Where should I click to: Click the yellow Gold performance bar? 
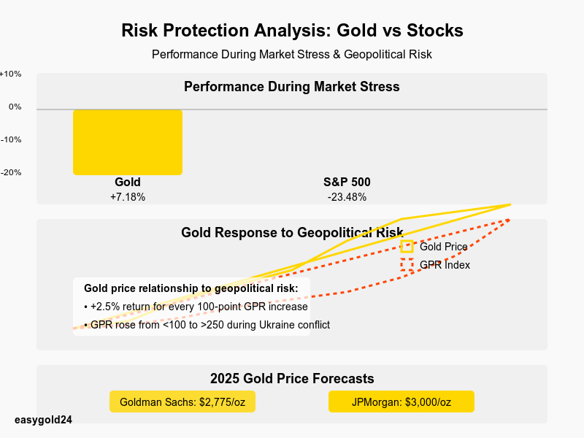pyautogui.click(x=128, y=142)
